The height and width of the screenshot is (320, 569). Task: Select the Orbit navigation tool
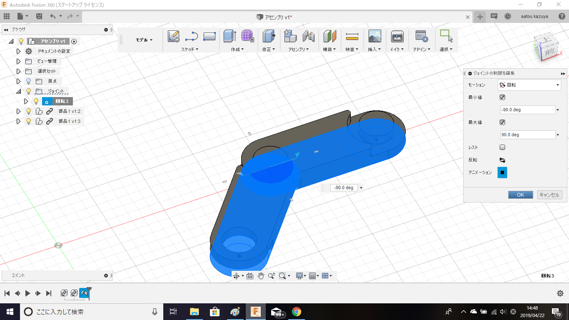pos(236,276)
